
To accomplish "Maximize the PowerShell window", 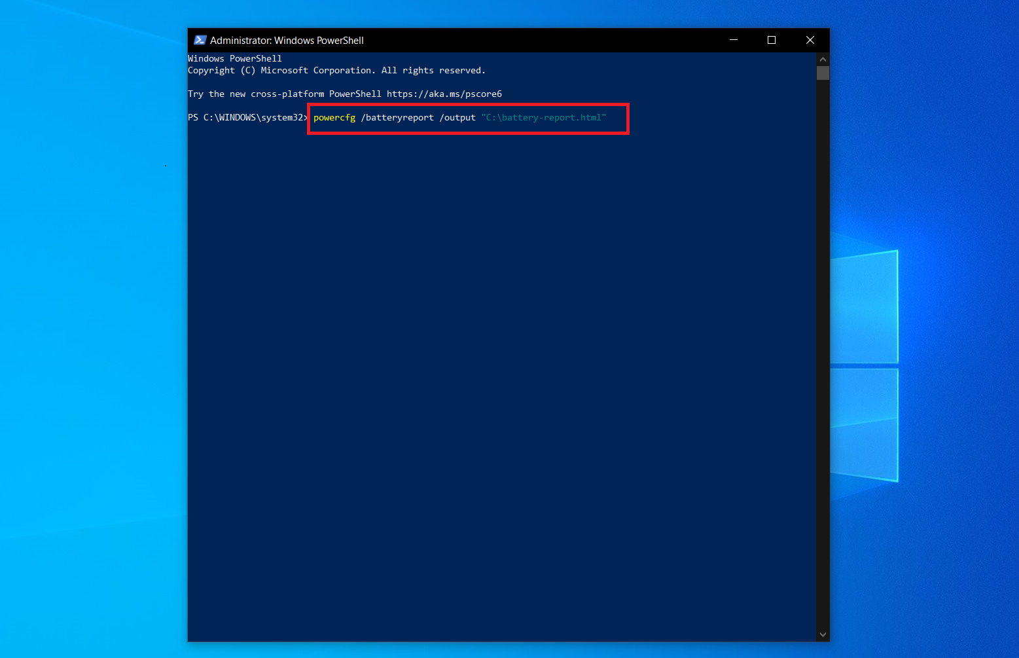I will click(771, 40).
